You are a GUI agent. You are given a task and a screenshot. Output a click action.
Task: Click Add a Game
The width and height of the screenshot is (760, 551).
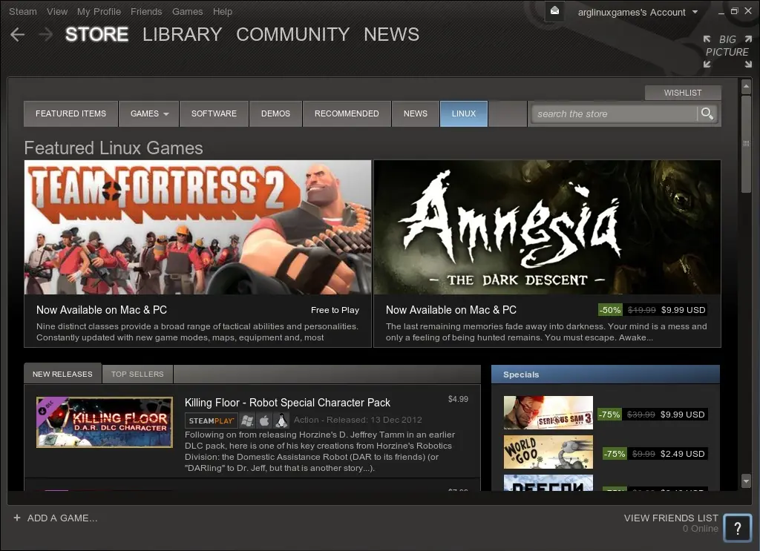pyautogui.click(x=62, y=518)
